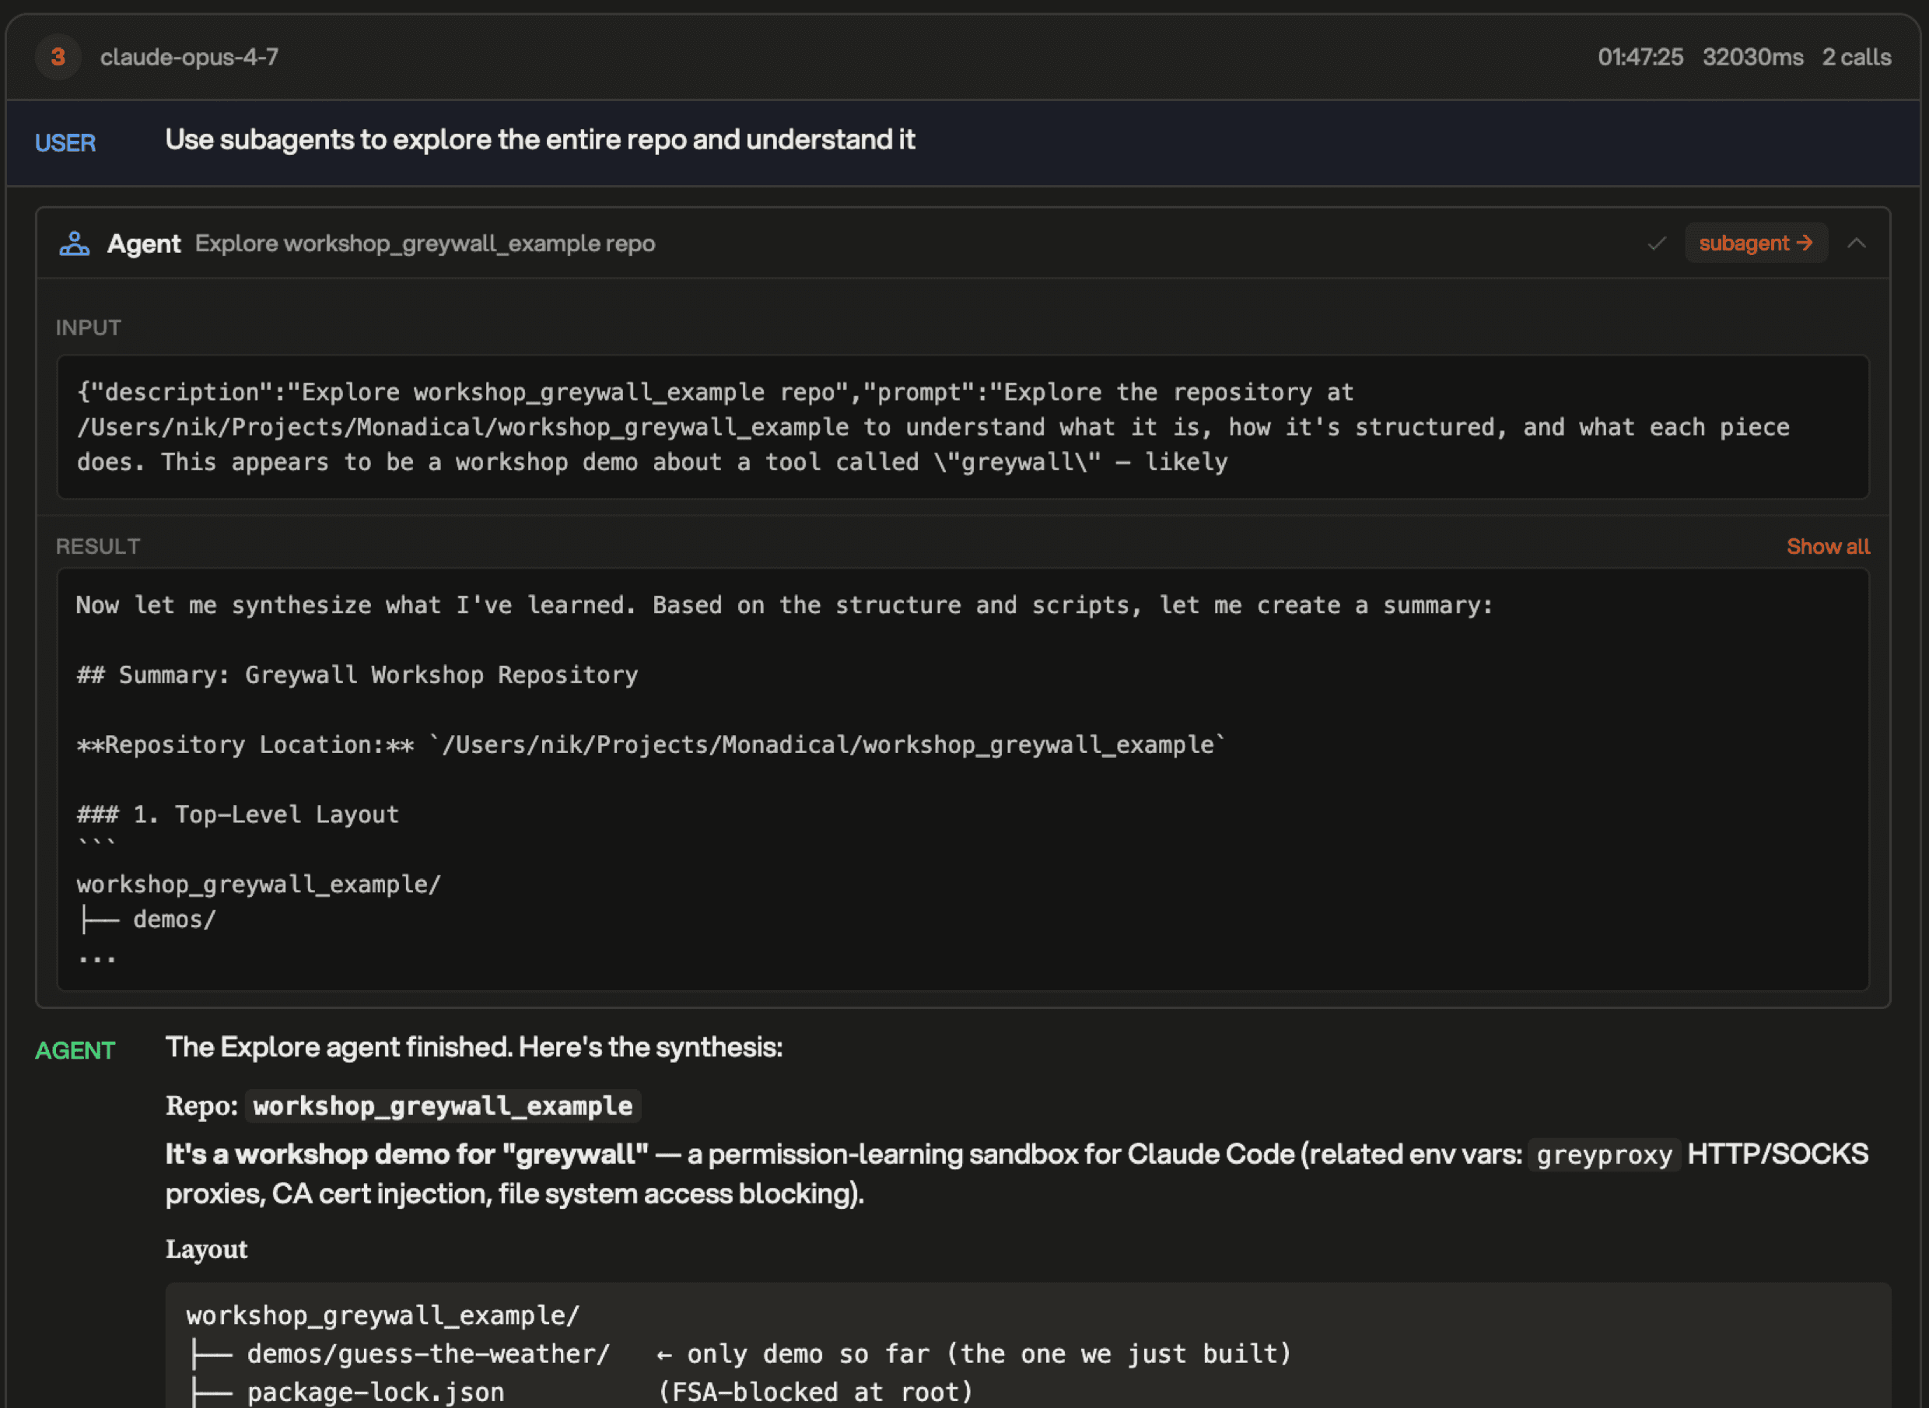
Task: Click the package-lock.json tree line
Action: [x=579, y=1392]
